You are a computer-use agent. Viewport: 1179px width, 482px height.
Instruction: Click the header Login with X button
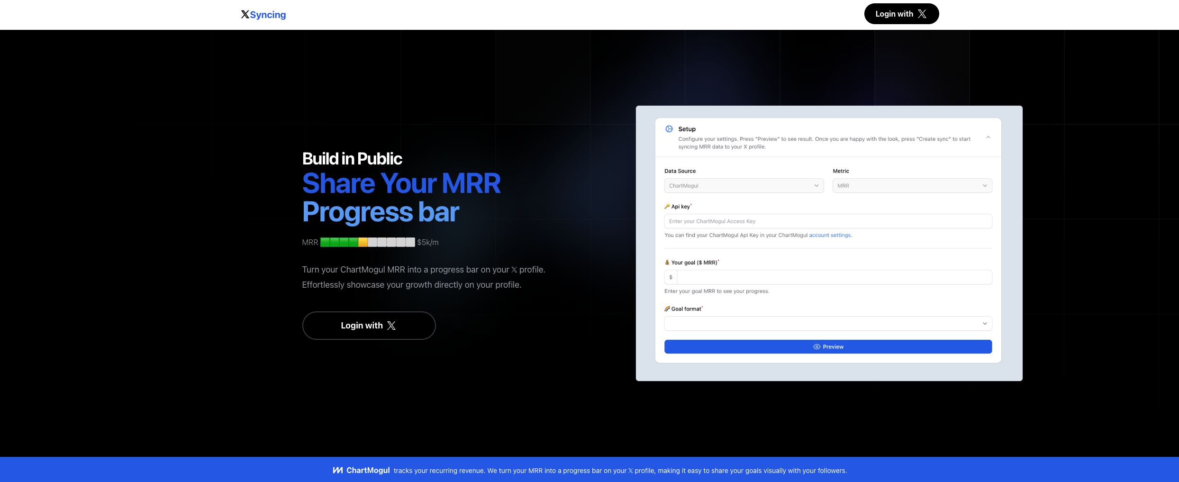coord(901,14)
